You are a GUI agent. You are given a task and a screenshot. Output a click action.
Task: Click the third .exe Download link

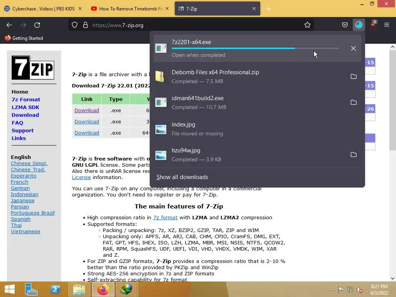pyautogui.click(x=87, y=133)
